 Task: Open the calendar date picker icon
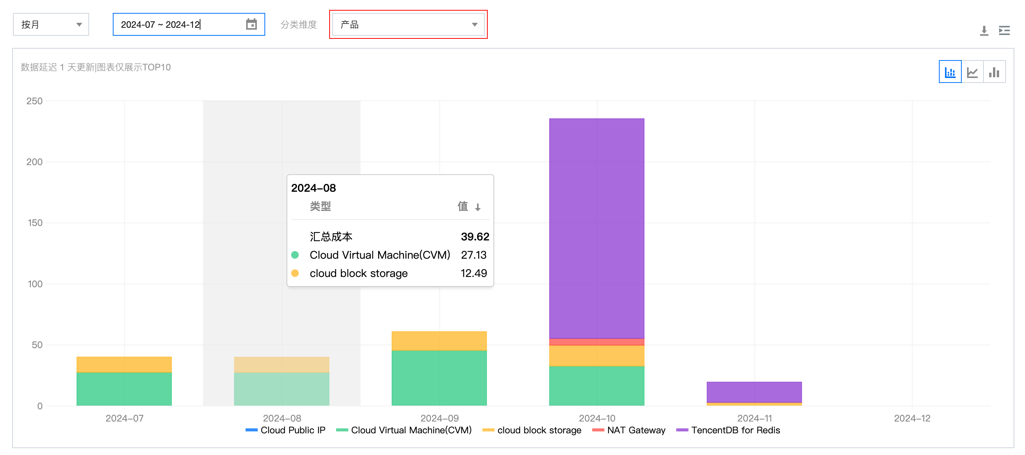251,24
